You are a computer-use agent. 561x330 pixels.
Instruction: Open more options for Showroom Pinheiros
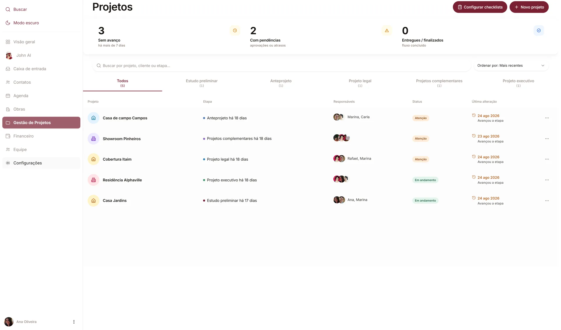(547, 139)
